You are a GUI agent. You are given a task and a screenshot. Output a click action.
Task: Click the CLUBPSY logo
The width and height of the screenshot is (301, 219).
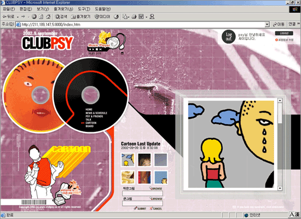coord(48,43)
